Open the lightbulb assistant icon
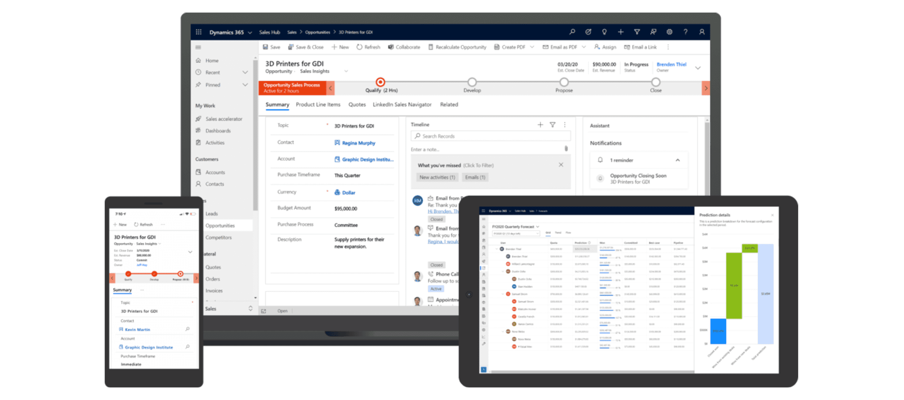The width and height of the screenshot is (904, 400). click(604, 32)
